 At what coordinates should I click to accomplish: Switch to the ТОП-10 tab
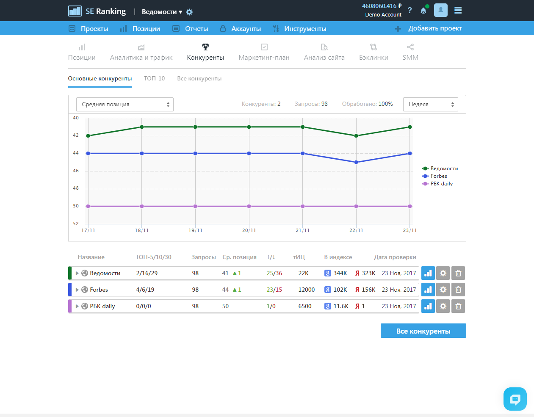pos(154,78)
